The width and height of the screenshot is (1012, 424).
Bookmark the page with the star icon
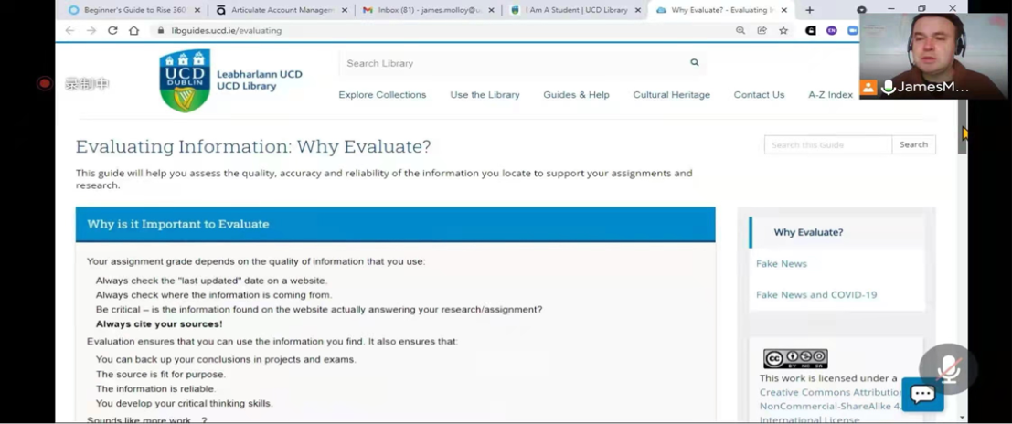[x=783, y=30]
